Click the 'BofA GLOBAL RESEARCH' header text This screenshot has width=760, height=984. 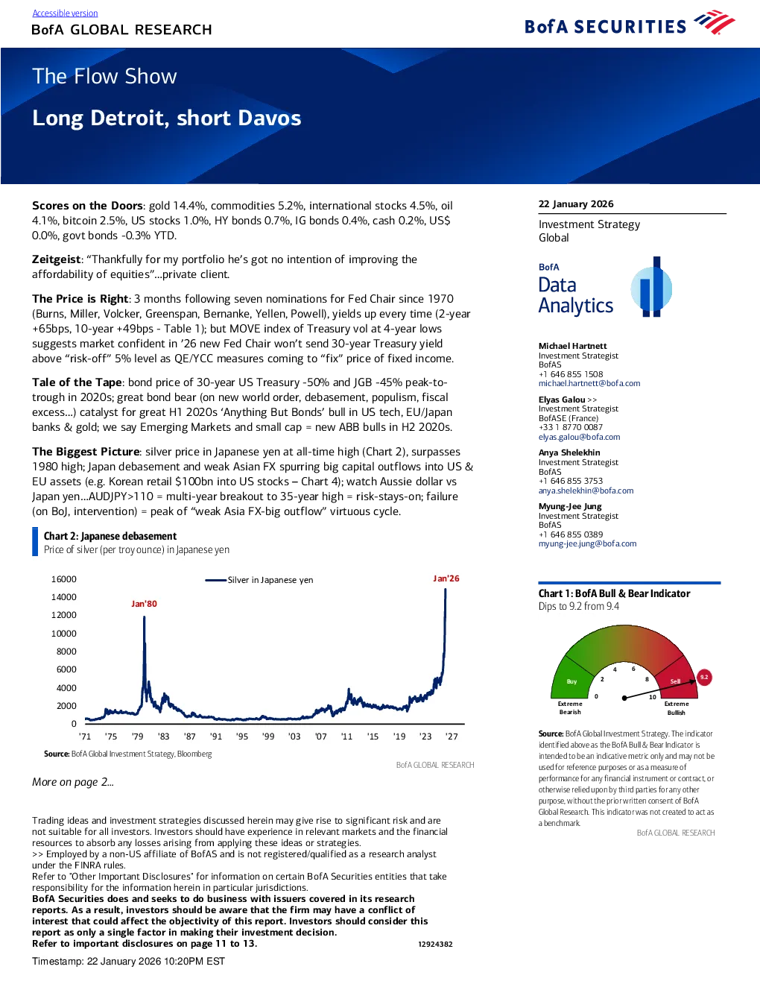point(121,30)
